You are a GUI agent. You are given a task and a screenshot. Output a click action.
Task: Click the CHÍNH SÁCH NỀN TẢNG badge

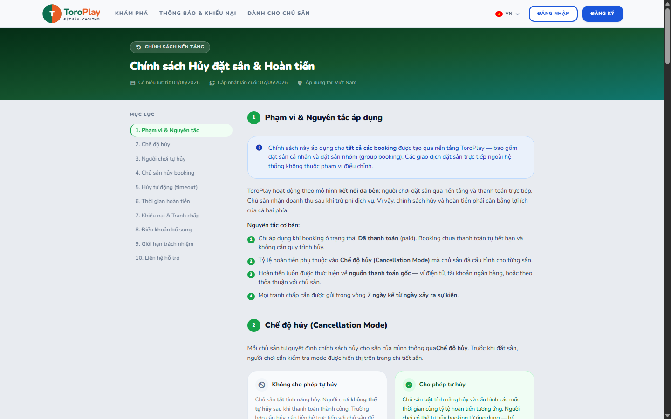pos(170,47)
